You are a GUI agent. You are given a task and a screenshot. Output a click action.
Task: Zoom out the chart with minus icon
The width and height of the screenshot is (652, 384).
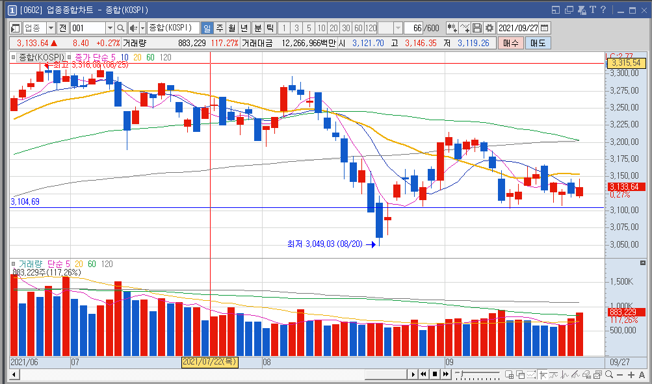click(620, 374)
